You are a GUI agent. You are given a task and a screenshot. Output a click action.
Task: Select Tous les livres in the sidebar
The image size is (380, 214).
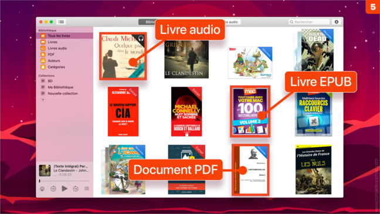pyautogui.click(x=65, y=36)
